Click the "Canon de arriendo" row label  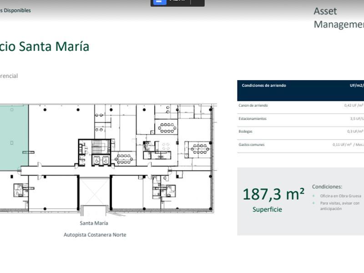253,106
